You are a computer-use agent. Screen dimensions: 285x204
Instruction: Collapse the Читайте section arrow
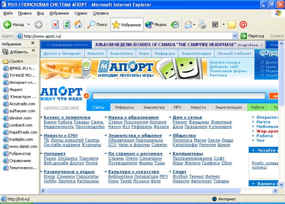(253, 150)
